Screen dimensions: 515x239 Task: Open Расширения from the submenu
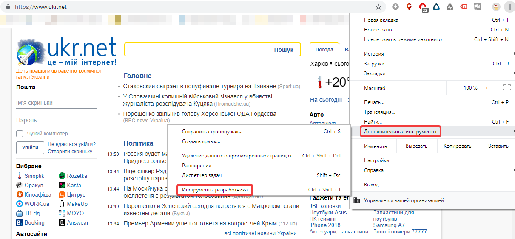point(259,166)
